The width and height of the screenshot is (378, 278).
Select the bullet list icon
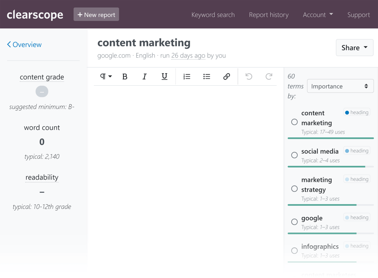(206, 76)
